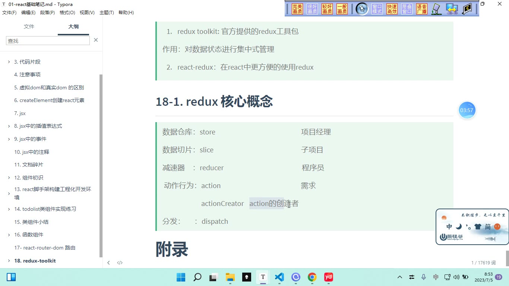Toggle source code mode icon
Screen dimensions: 509x286
120,263
